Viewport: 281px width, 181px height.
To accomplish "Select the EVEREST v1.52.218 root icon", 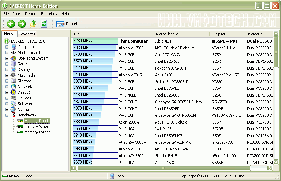I will click(x=7, y=41).
